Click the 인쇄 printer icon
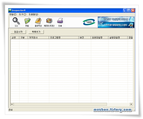143x119 pixels. pos(60,22)
